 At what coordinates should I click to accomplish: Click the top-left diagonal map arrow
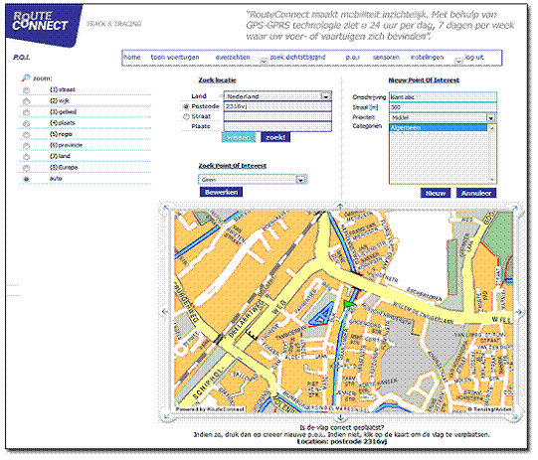coord(166,208)
